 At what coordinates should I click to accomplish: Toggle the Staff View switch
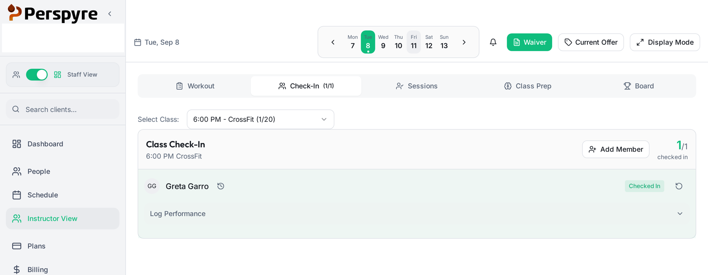37,75
